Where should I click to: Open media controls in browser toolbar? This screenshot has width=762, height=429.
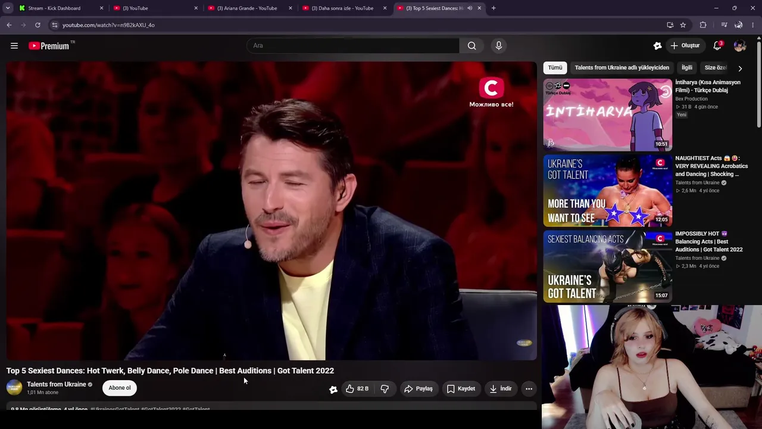point(724,25)
